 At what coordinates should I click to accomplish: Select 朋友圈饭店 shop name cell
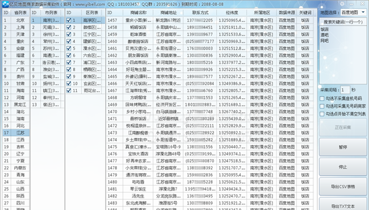[x=138, y=56]
